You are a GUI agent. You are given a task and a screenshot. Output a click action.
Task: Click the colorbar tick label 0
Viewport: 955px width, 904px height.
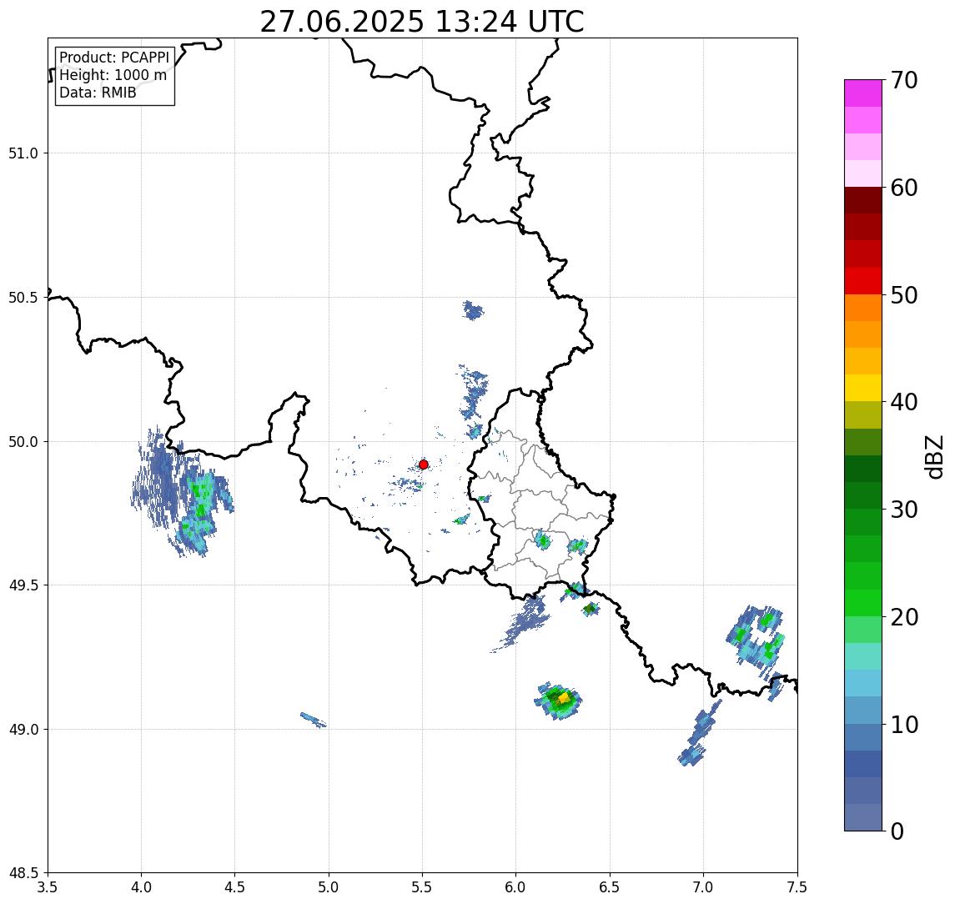pos(897,831)
